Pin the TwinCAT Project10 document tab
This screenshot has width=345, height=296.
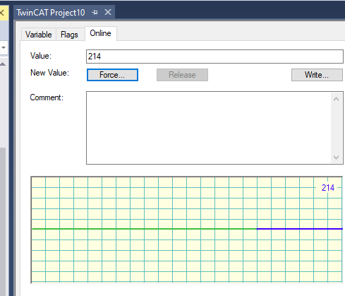(x=95, y=12)
